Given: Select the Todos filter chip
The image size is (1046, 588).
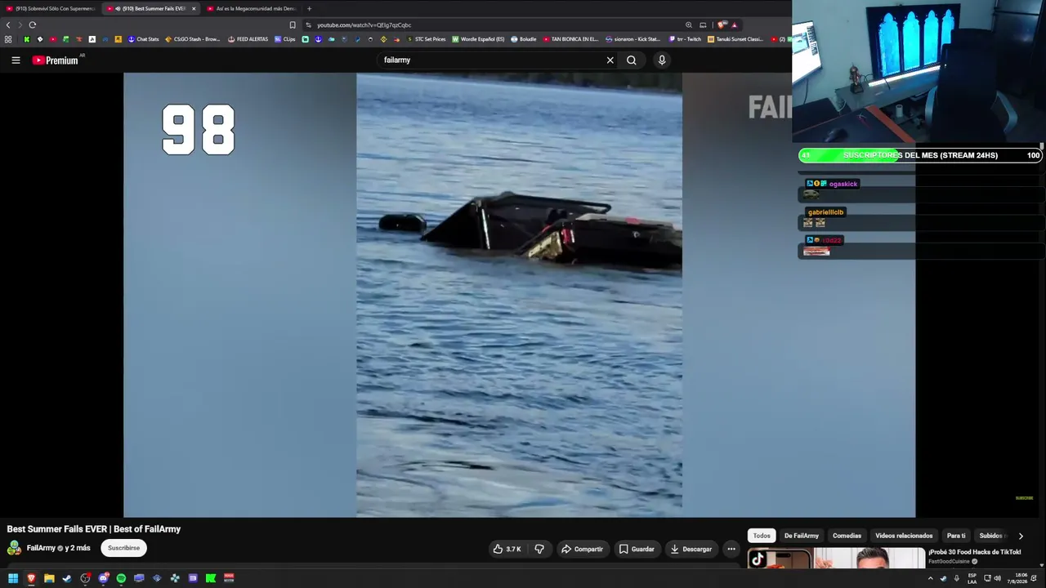Looking at the screenshot, I should click(x=762, y=536).
